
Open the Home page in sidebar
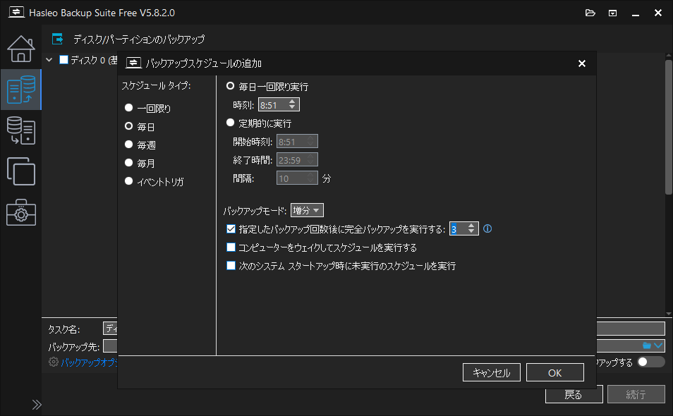(20, 49)
